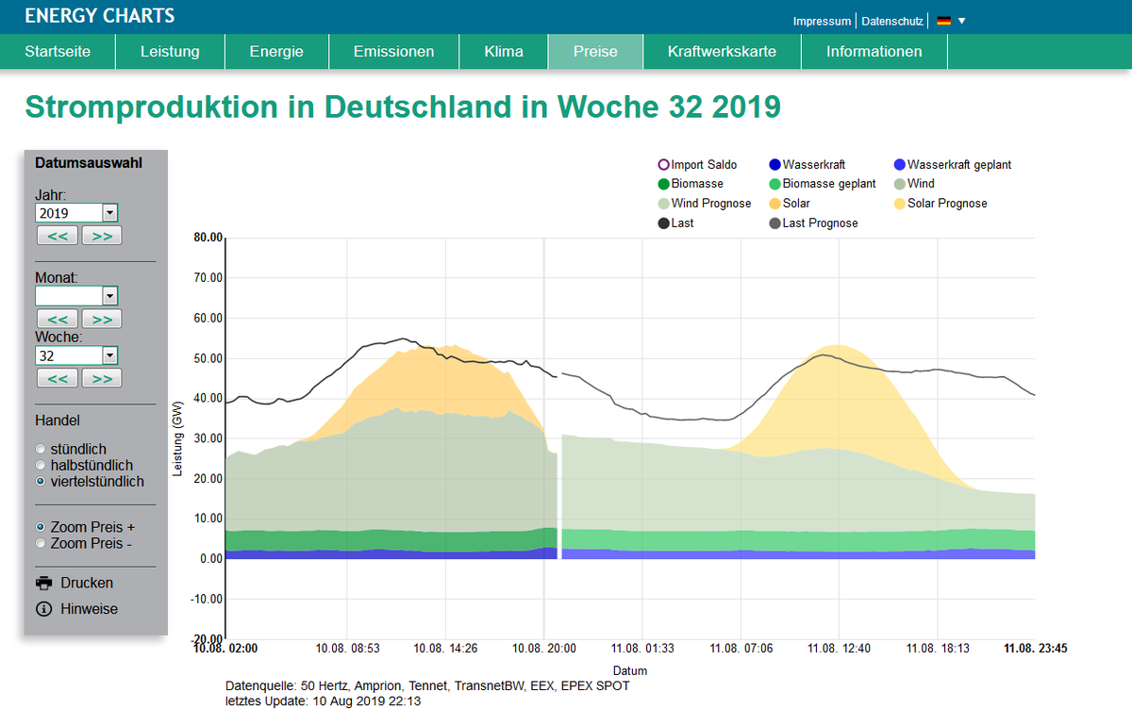
Task: Open the Energie tab
Action: (276, 52)
